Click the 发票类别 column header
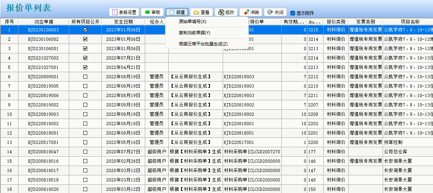 (365, 22)
